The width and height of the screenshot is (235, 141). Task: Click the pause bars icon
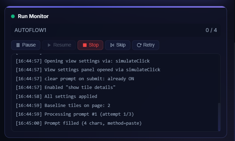pos(18,45)
